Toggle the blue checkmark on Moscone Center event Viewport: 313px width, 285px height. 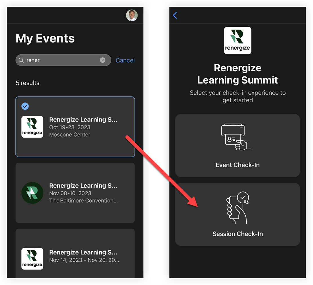click(x=25, y=106)
